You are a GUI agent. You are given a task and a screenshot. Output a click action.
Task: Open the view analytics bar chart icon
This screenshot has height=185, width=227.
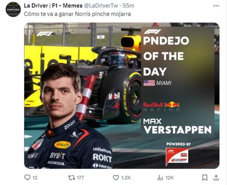(160, 178)
